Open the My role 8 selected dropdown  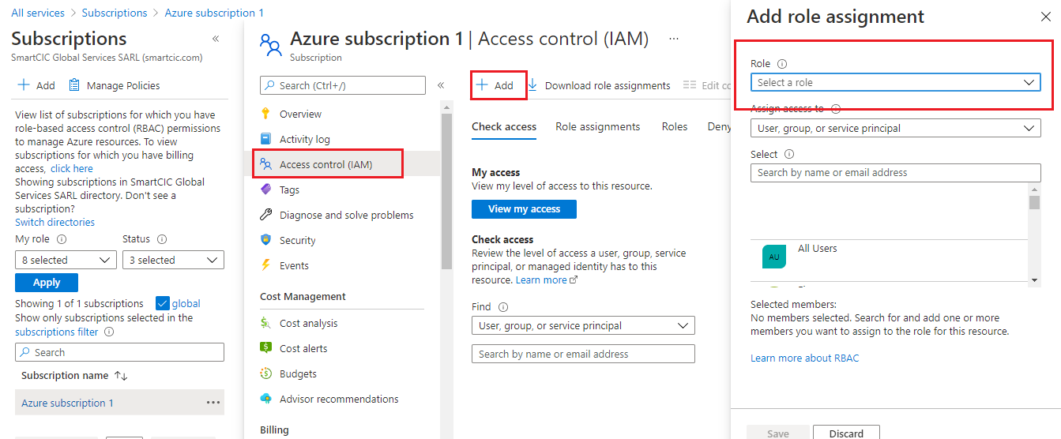tap(66, 260)
